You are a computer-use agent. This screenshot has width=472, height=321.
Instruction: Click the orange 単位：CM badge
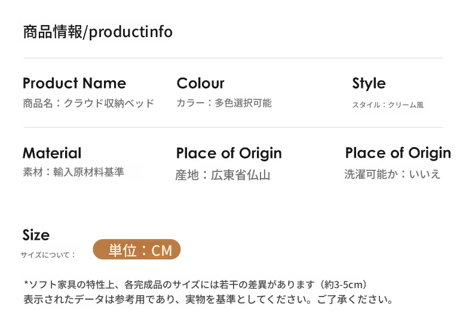[x=137, y=250]
